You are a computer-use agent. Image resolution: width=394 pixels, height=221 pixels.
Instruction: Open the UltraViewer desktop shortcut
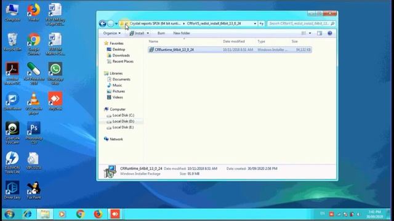click(x=12, y=101)
